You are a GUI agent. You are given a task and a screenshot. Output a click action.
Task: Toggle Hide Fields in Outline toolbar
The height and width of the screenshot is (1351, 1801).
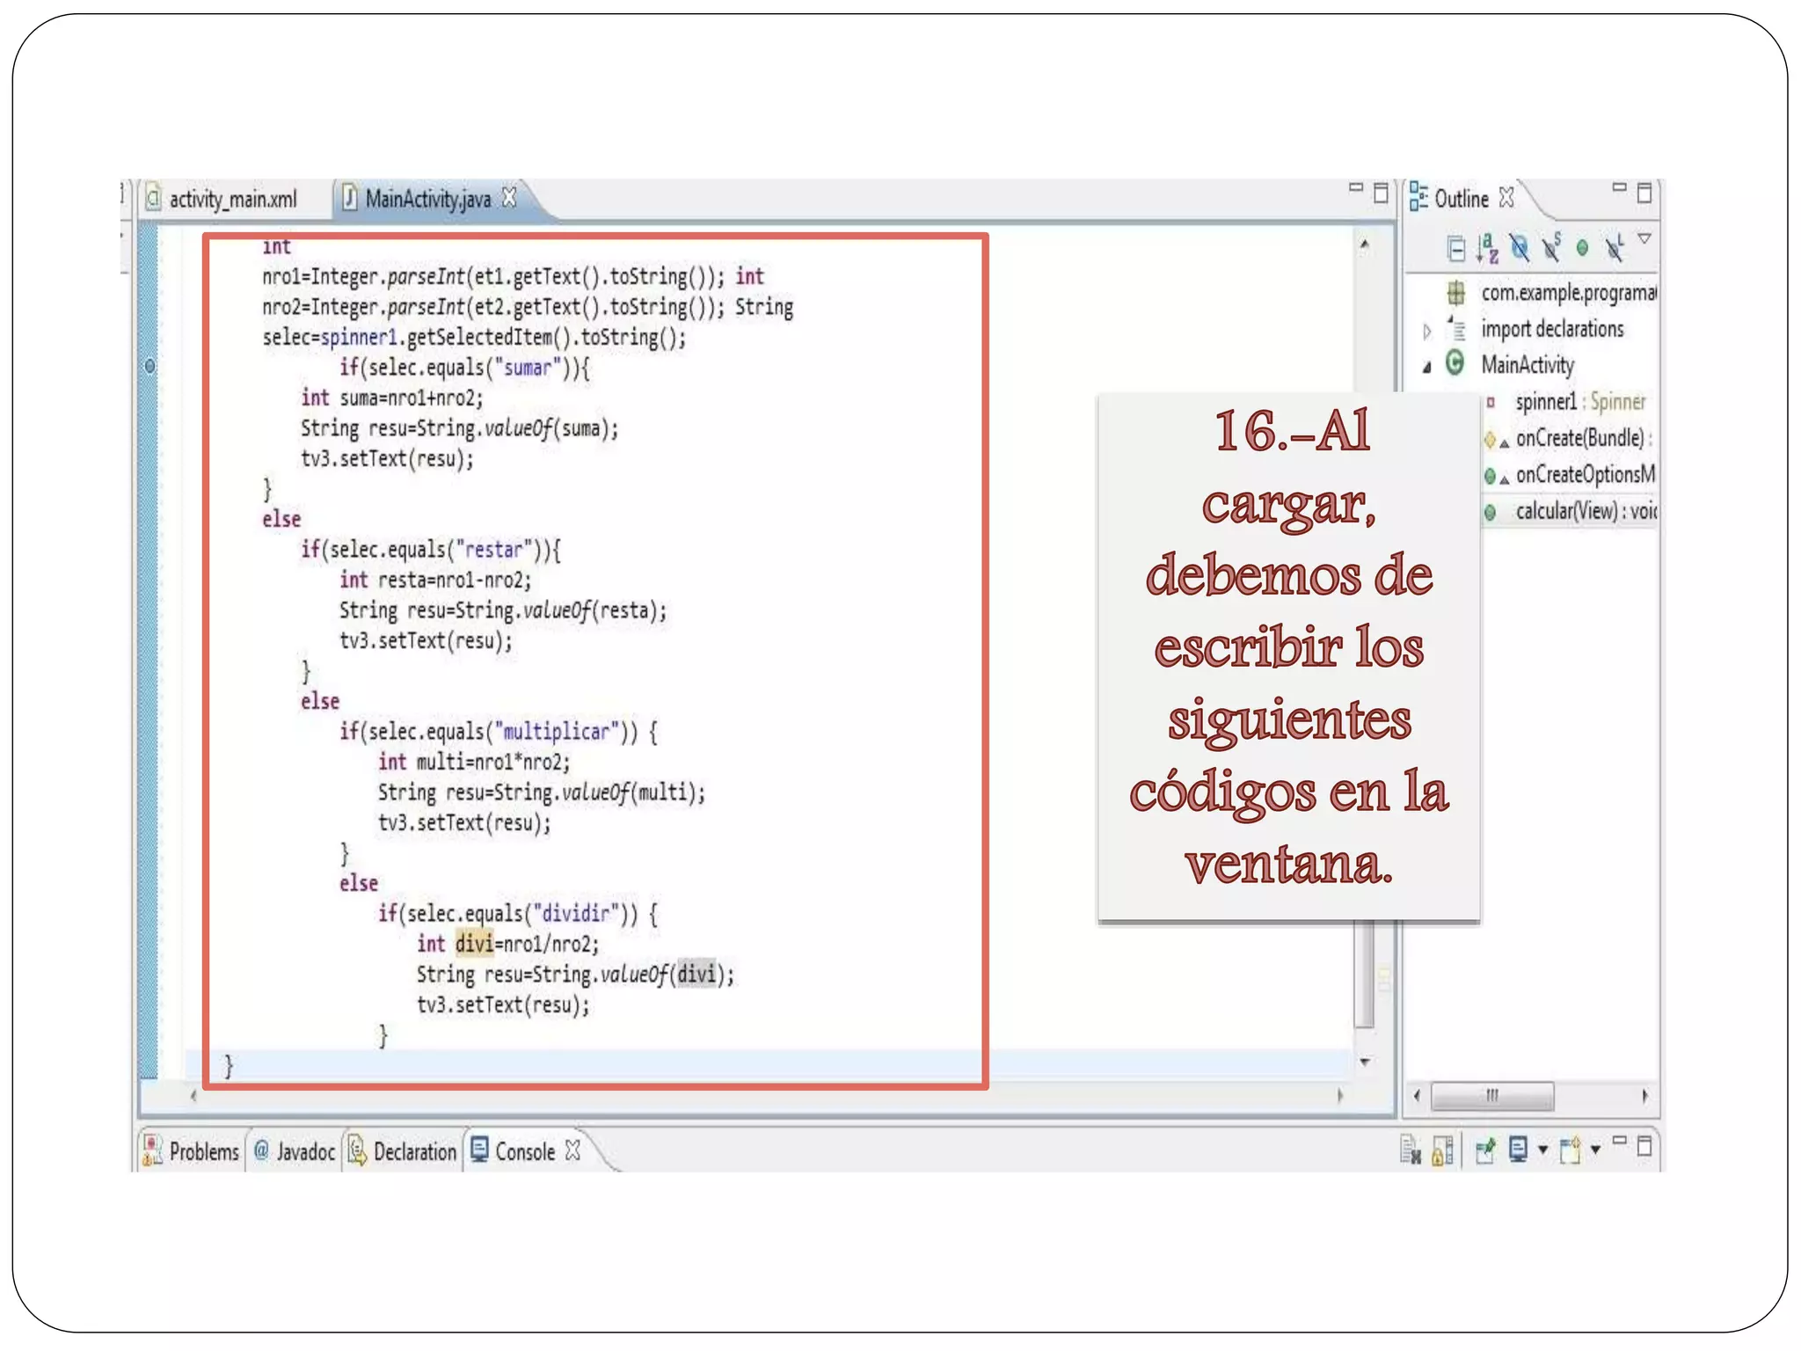point(1519,249)
